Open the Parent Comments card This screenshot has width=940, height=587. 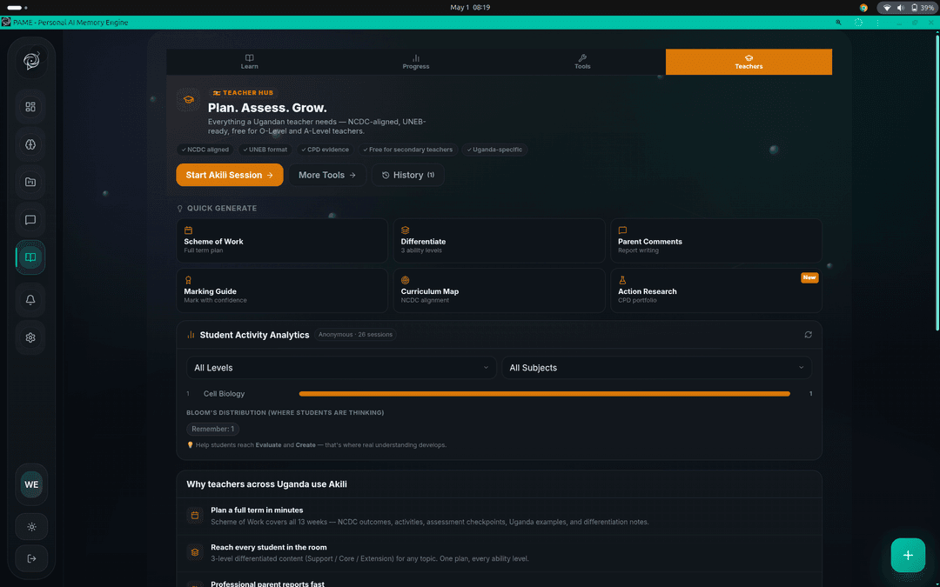(715, 240)
